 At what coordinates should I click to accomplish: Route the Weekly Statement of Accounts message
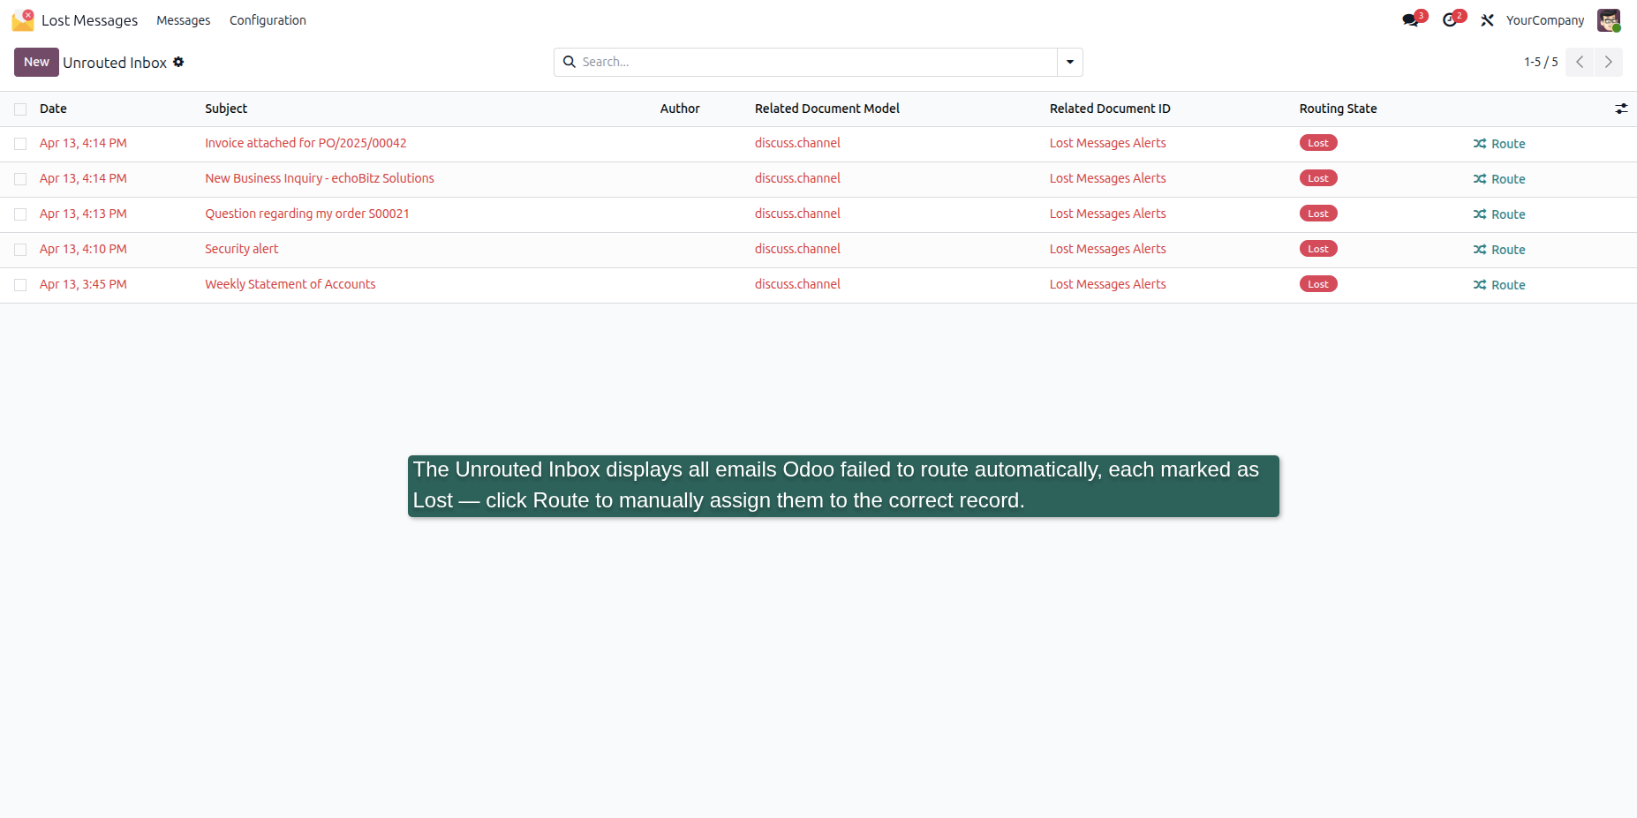[x=1499, y=285]
